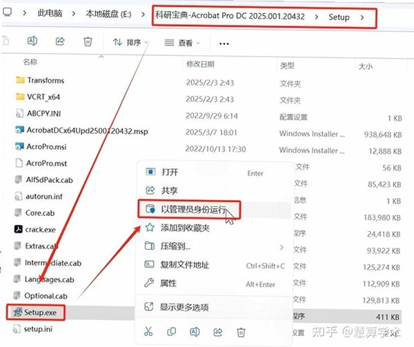The image size is (414, 347).
Task: Sort by the 类型 column header
Action: coord(287,66)
